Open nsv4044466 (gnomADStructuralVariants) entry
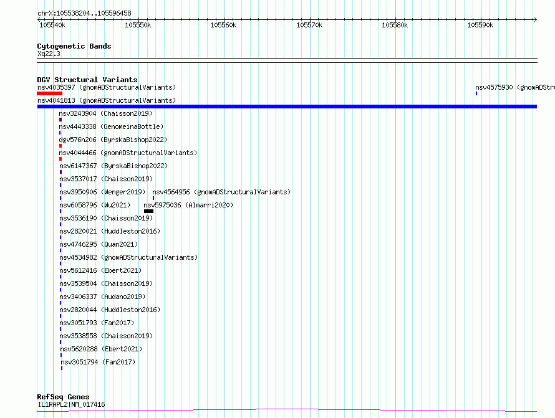Image resolution: width=555 pixels, height=418 pixels. point(128,153)
